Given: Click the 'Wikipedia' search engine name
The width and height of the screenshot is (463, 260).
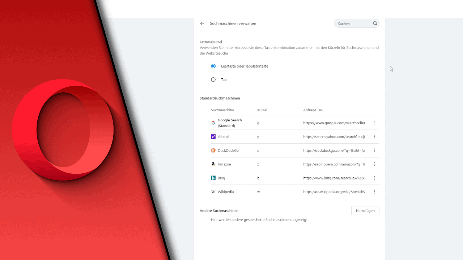Looking at the screenshot, I should coord(226,192).
